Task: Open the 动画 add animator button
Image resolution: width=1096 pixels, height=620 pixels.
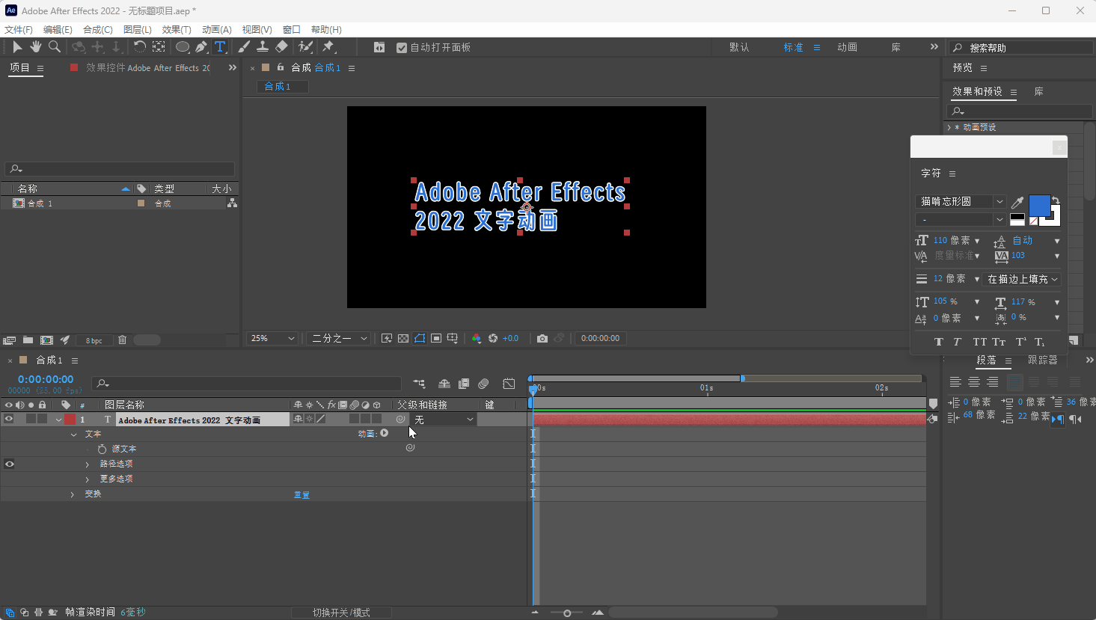Action: point(384,433)
